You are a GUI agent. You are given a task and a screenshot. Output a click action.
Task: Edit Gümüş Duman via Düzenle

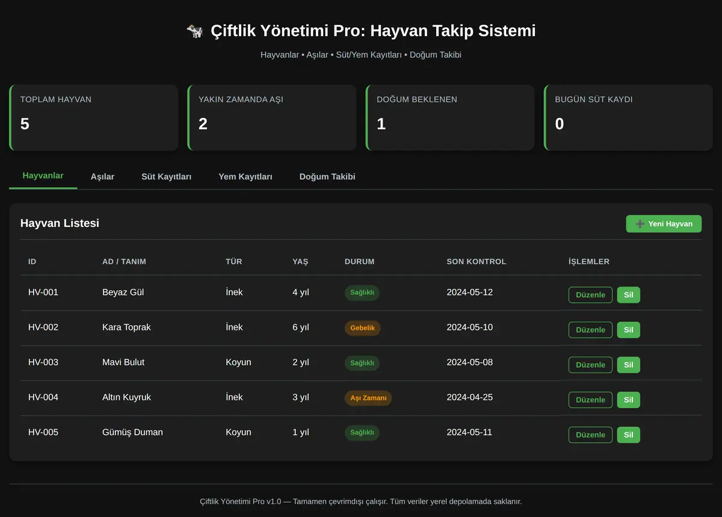point(590,435)
